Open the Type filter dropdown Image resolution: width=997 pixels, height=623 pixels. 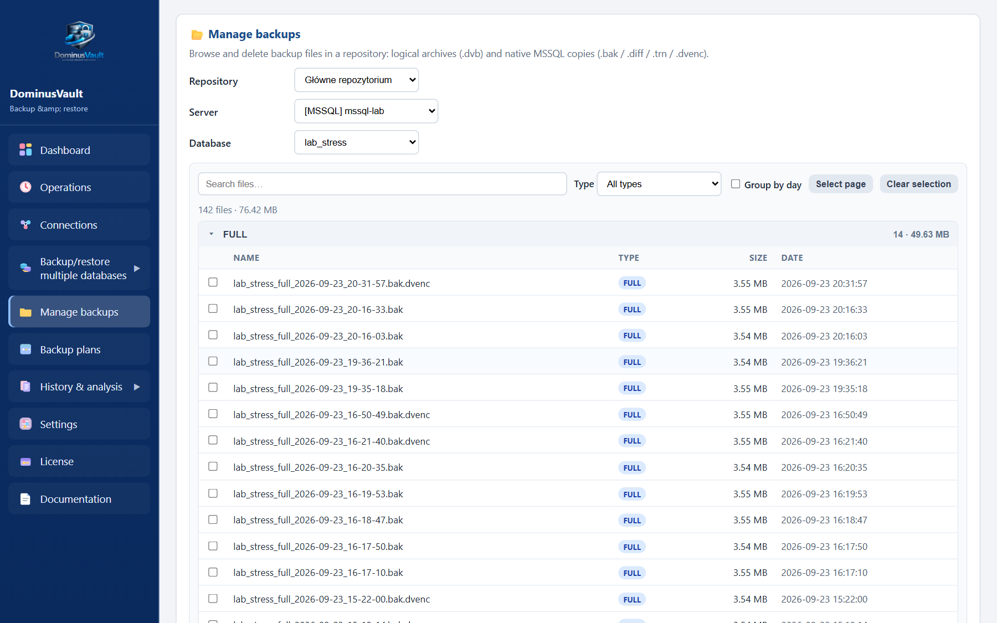click(659, 184)
